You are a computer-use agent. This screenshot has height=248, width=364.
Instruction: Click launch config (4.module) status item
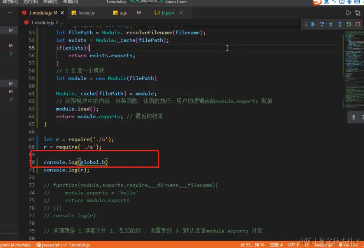click(15, 245)
